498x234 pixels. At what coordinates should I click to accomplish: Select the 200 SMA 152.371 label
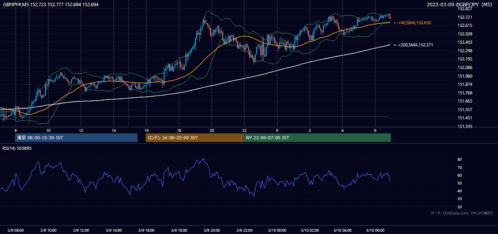pos(413,45)
